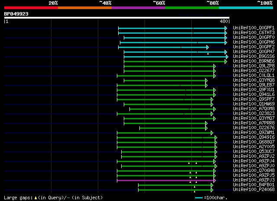Screen dimensions: 277x201
Task: Click the cyan alignment bar for UniRef100_Q0GPF1
Action: tap(171, 28)
